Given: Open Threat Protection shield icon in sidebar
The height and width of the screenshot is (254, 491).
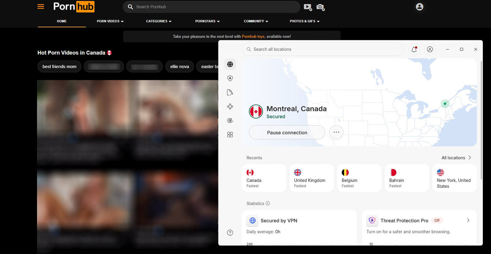Looking at the screenshot, I should click(230, 78).
